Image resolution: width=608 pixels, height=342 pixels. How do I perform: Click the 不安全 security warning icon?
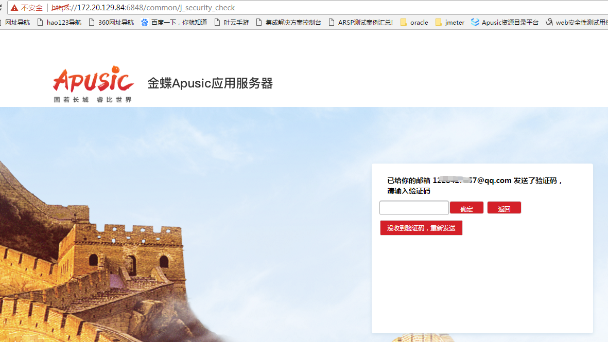tap(14, 8)
